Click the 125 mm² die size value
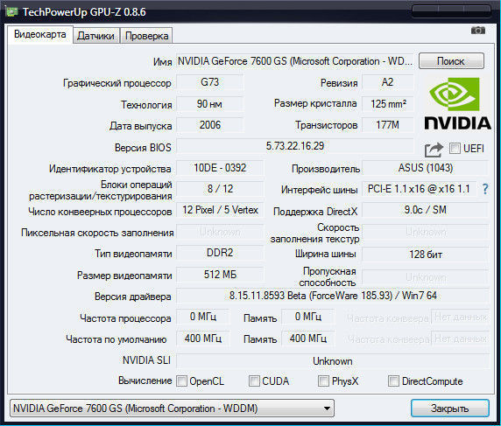Screen dimensions: 501x426 (387, 104)
